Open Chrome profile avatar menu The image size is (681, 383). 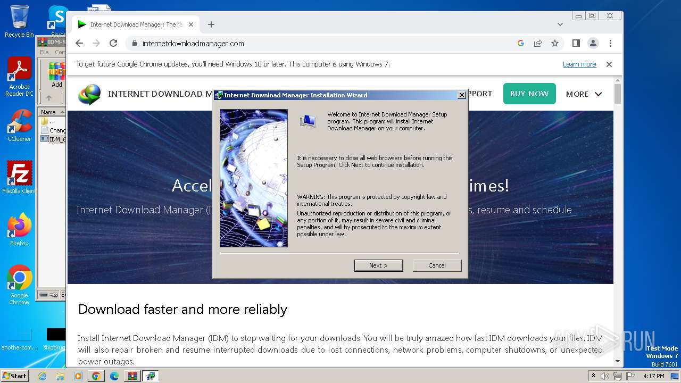[x=593, y=44]
